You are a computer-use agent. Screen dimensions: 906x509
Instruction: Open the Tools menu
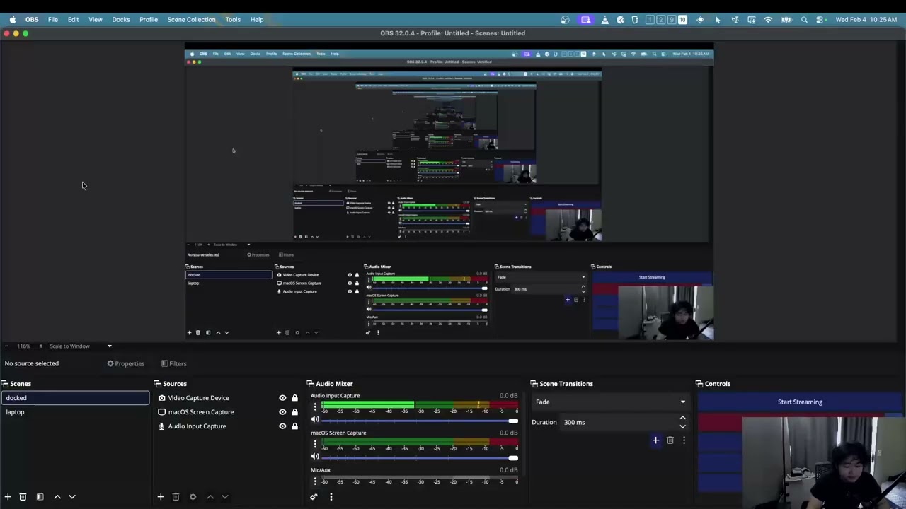(x=233, y=20)
